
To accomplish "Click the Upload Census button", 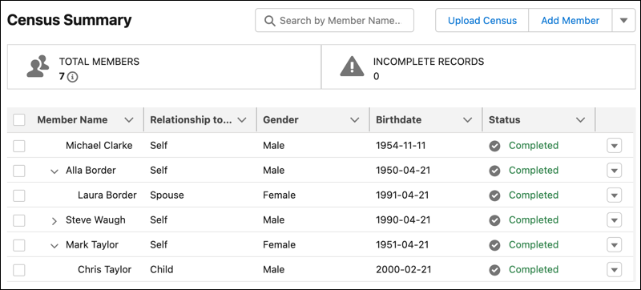I will [x=482, y=20].
